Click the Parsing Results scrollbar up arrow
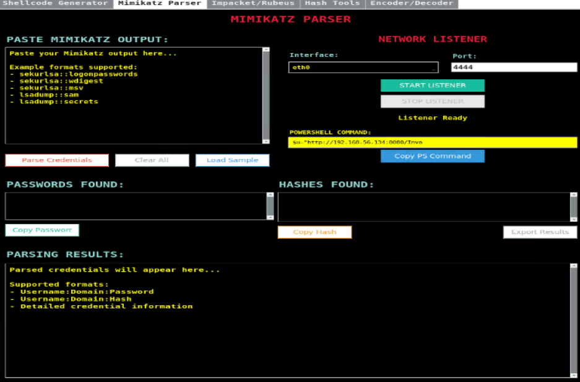This screenshot has height=382, width=580. pos(573,267)
